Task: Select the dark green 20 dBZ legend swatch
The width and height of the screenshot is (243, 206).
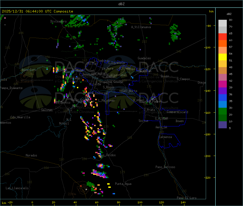Action: point(222,118)
